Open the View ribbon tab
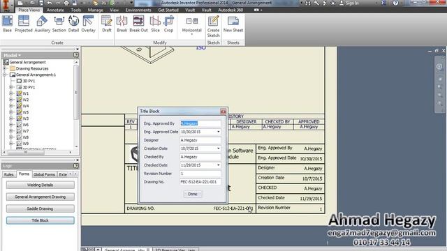447x251 pixels. point(114,10)
